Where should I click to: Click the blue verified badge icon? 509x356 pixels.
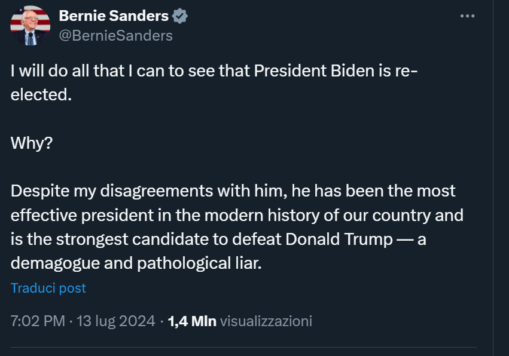180,17
